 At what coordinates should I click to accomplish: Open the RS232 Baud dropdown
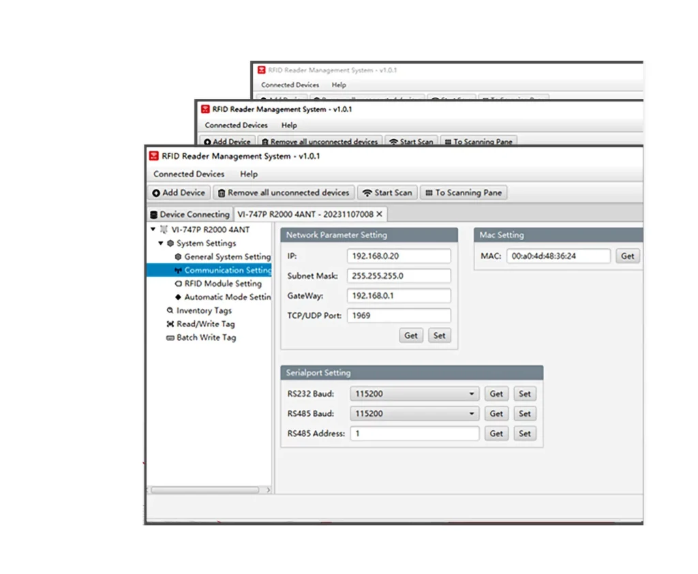414,394
